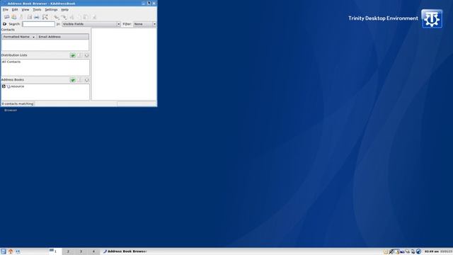Click the show desktop icon in taskbar
Screen dimensions: 453x255
(x=18, y=251)
